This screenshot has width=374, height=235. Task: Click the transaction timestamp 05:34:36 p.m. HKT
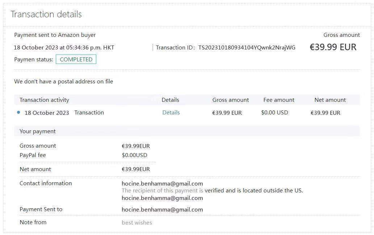[x=90, y=48]
